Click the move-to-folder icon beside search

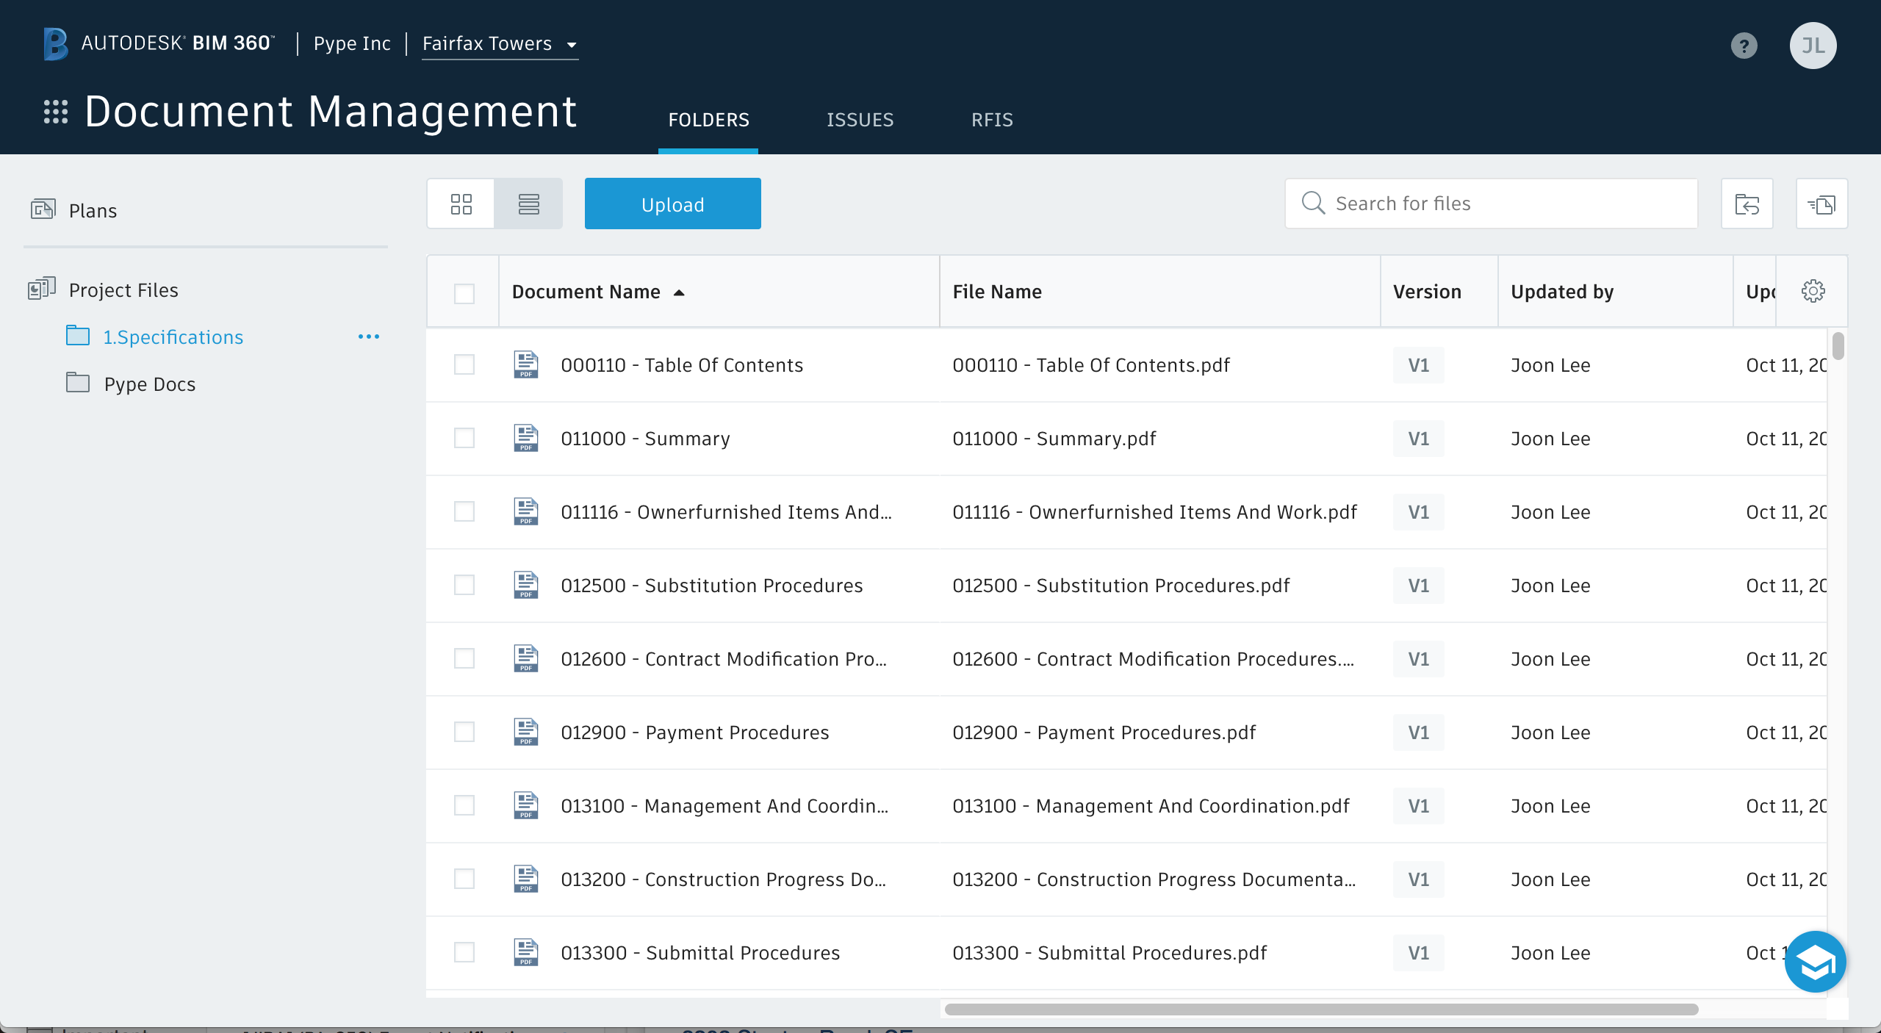click(1747, 204)
